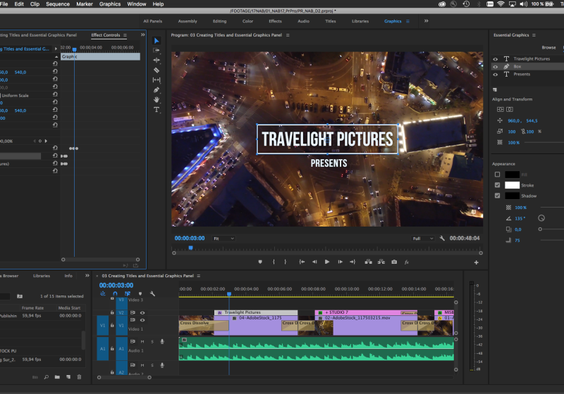The width and height of the screenshot is (564, 394).
Task: Open Graphics workspace menu icon
Action: tap(407, 21)
